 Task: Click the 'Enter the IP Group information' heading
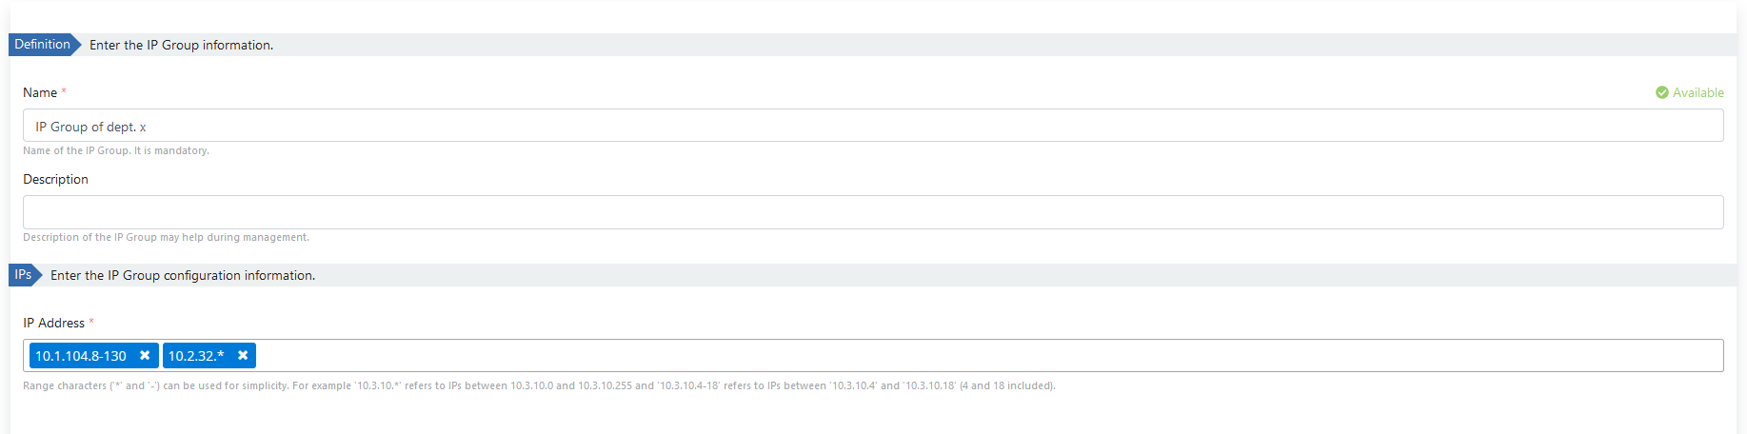[x=181, y=46]
